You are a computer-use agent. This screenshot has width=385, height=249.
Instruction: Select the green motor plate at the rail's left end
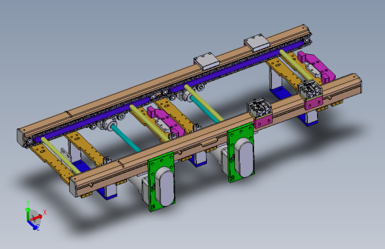[x=162, y=182]
